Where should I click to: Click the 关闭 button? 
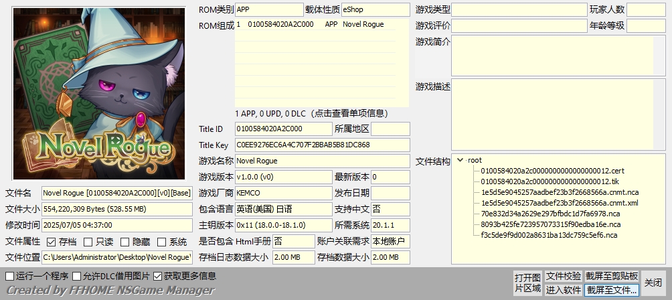pos(653,283)
